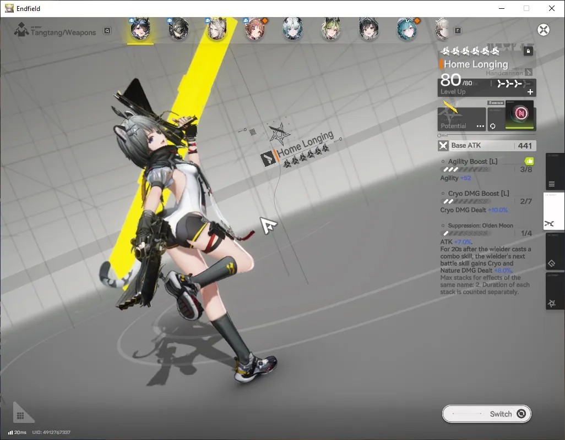Click the Suppression: Olden Moon level bar

(x=465, y=234)
